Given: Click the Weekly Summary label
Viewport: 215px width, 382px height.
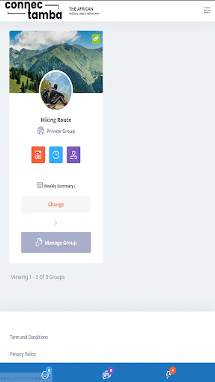Looking at the screenshot, I should (x=59, y=186).
